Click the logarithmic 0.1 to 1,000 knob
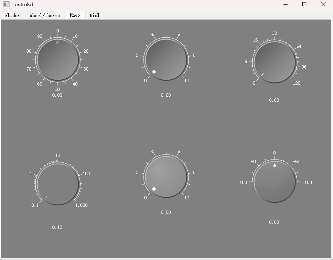 tap(57, 184)
